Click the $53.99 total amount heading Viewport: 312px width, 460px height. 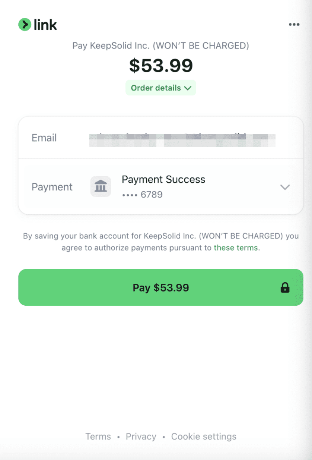tap(161, 66)
